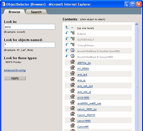
Task: Click the printer icon beside a5670e_lpr
Action: coord(73,62)
